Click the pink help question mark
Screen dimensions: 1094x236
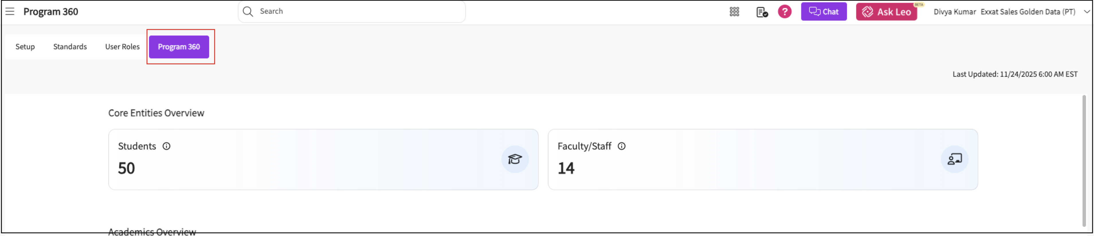(x=785, y=11)
